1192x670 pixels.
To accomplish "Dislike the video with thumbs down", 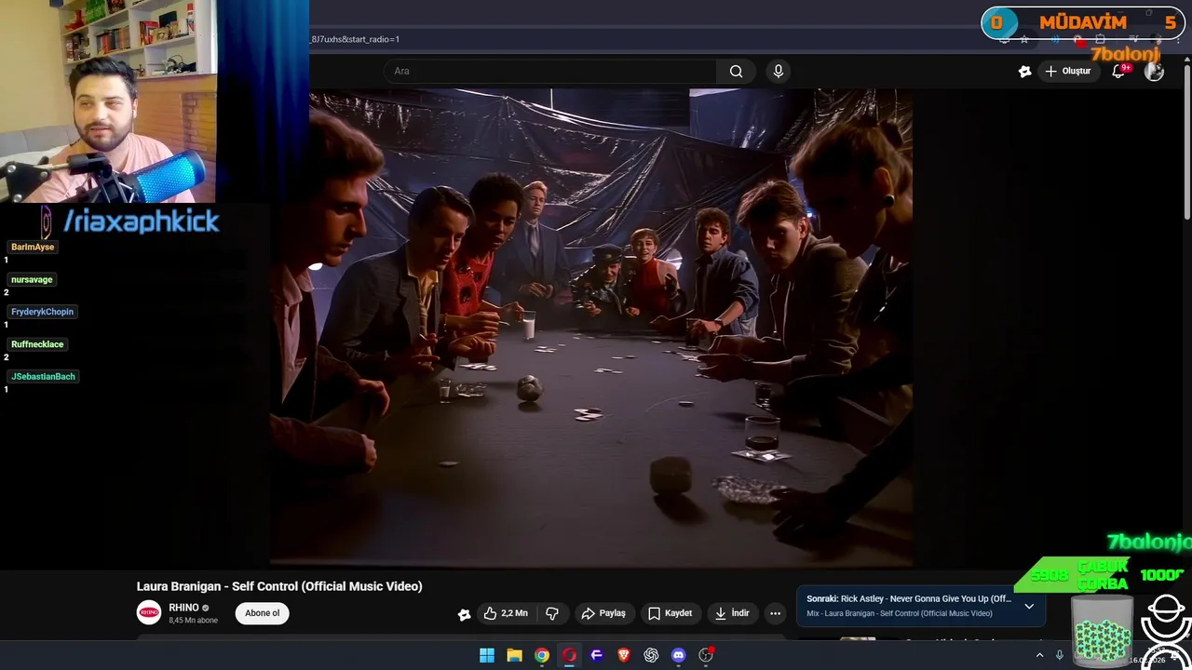I will (552, 613).
